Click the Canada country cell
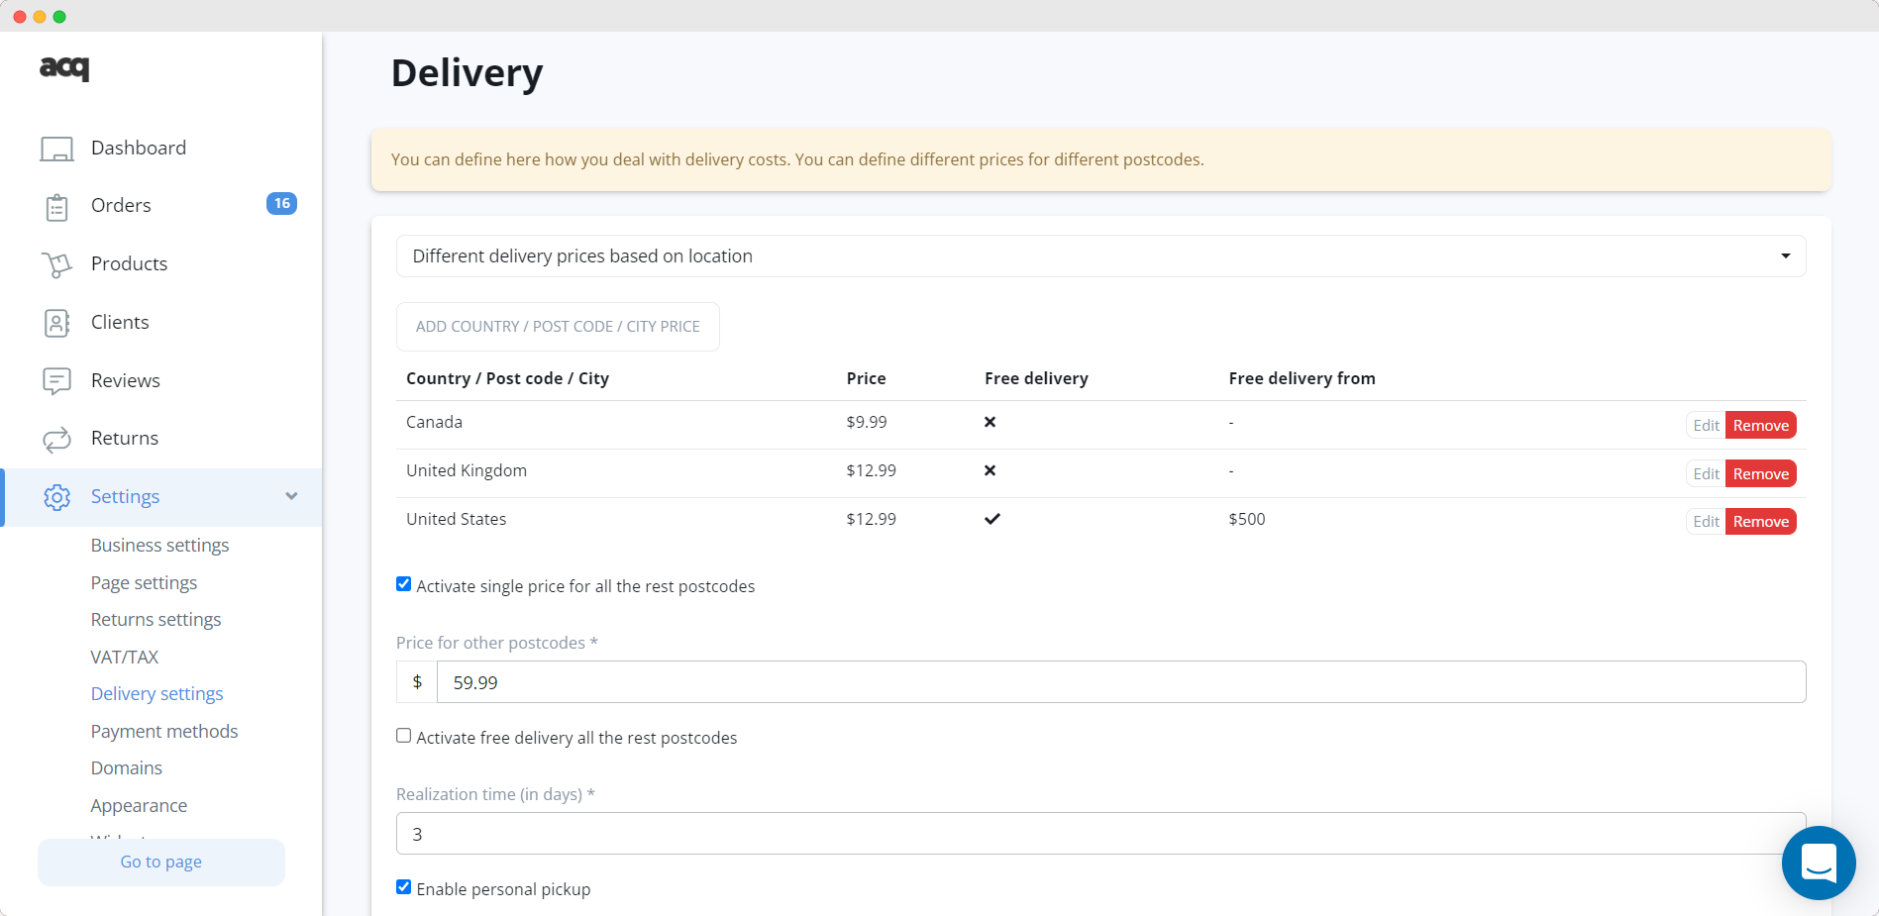This screenshot has width=1879, height=916. pos(434,422)
